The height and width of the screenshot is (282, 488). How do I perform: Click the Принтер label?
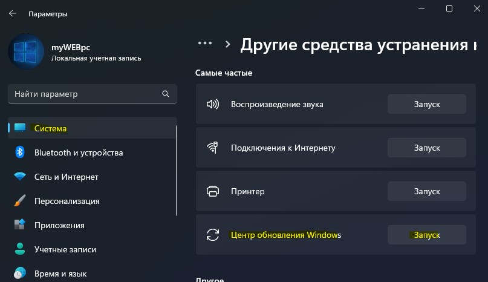coord(248,191)
